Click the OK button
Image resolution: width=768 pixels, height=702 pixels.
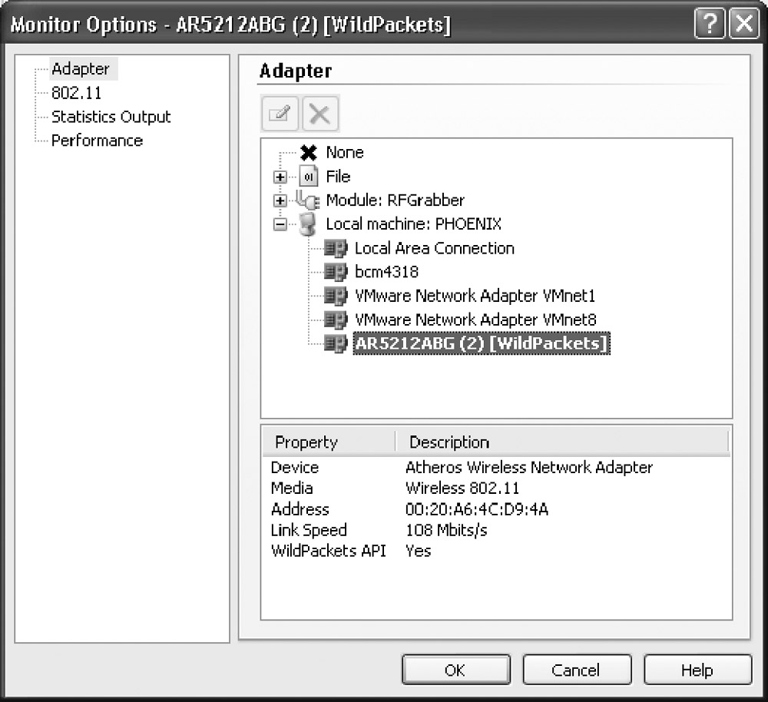click(456, 670)
